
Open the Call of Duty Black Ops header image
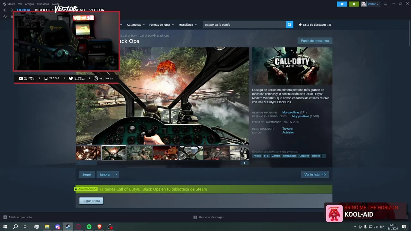click(292, 66)
